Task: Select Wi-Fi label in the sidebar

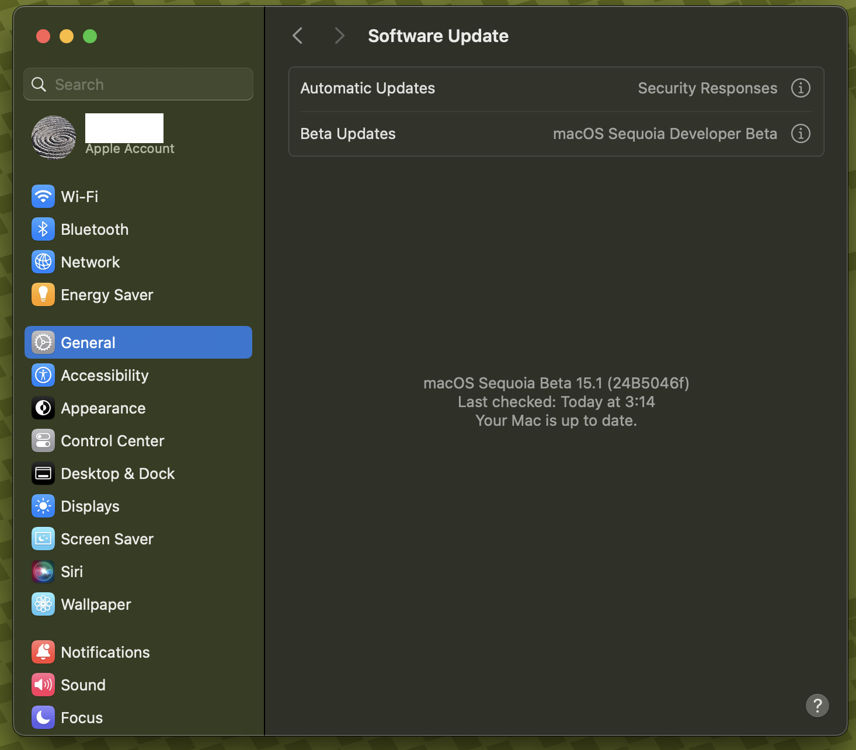Action: pyautogui.click(x=80, y=196)
